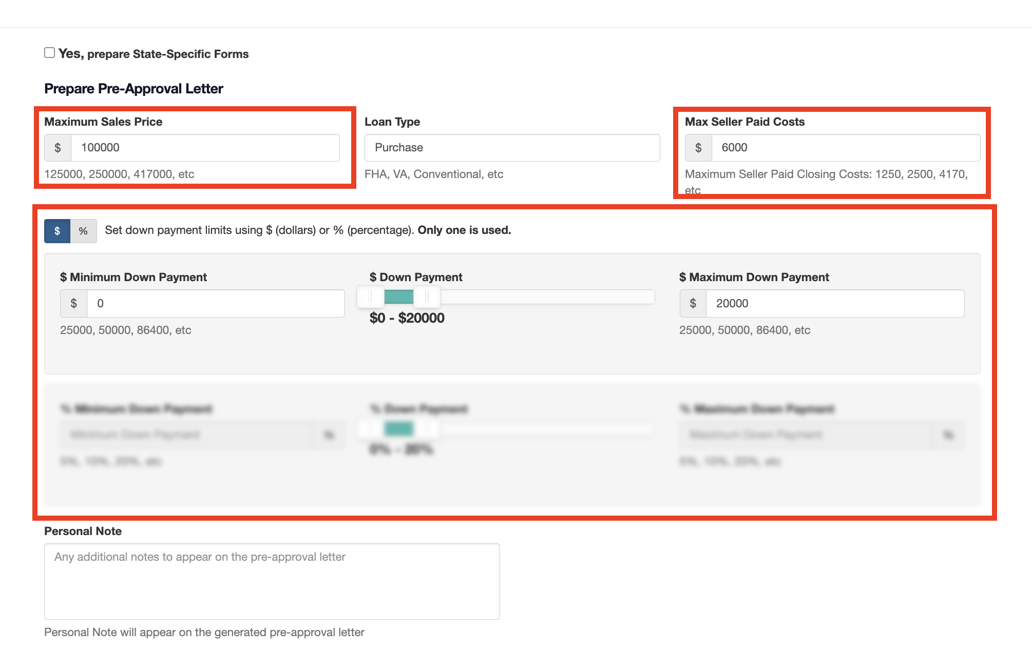Click the dollar icon beside Maximum Sales Price
Viewport: 1032px width, 670px height.
click(x=58, y=148)
